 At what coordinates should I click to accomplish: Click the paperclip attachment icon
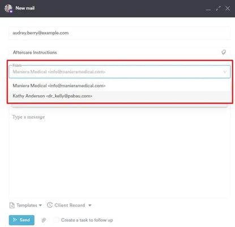click(x=44, y=220)
